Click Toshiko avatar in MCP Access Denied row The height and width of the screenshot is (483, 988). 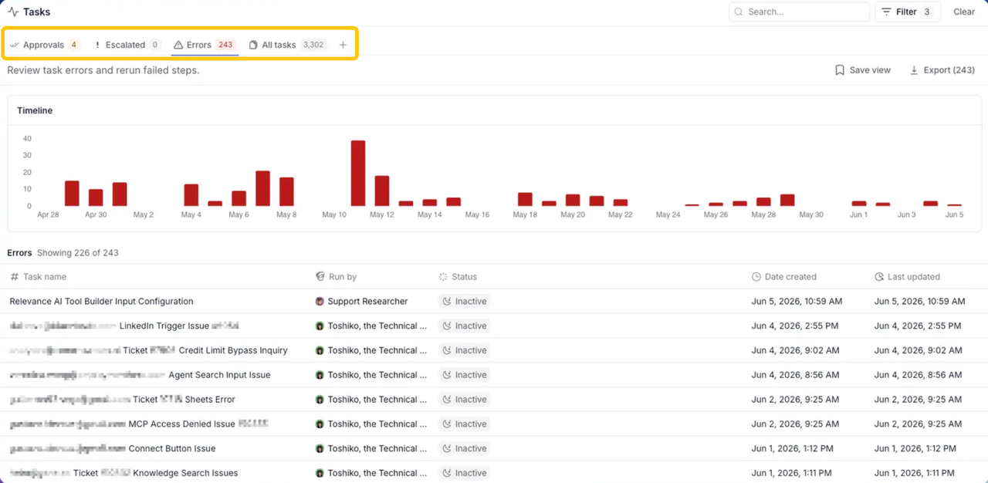point(320,424)
